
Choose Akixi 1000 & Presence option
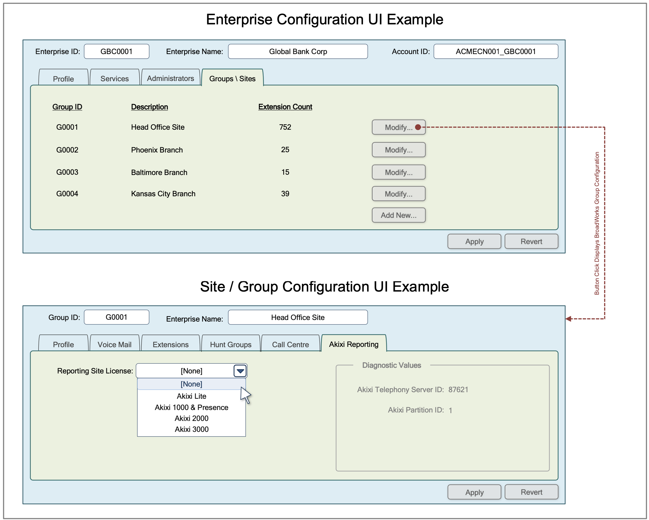tap(191, 407)
